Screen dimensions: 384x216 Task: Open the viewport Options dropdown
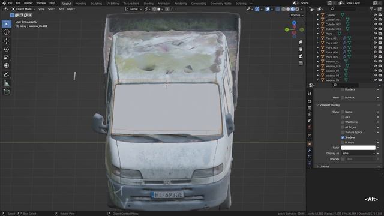click(x=297, y=15)
